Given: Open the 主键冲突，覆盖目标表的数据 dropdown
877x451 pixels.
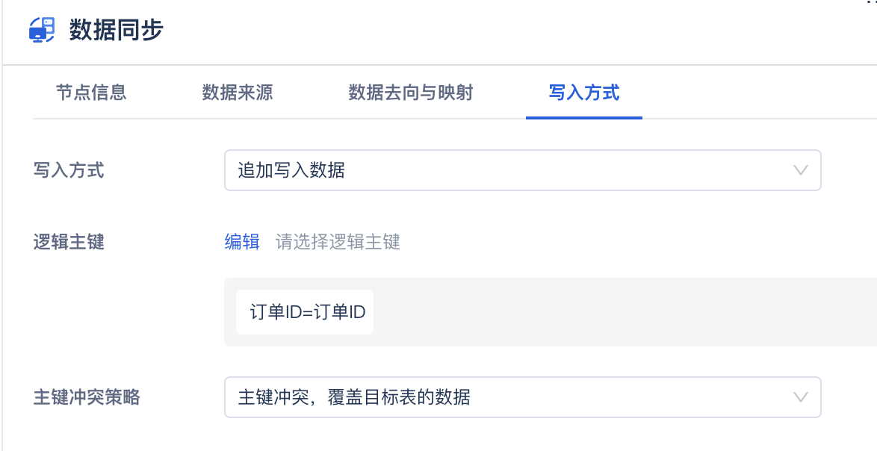Looking at the screenshot, I should pyautogui.click(x=508, y=396).
